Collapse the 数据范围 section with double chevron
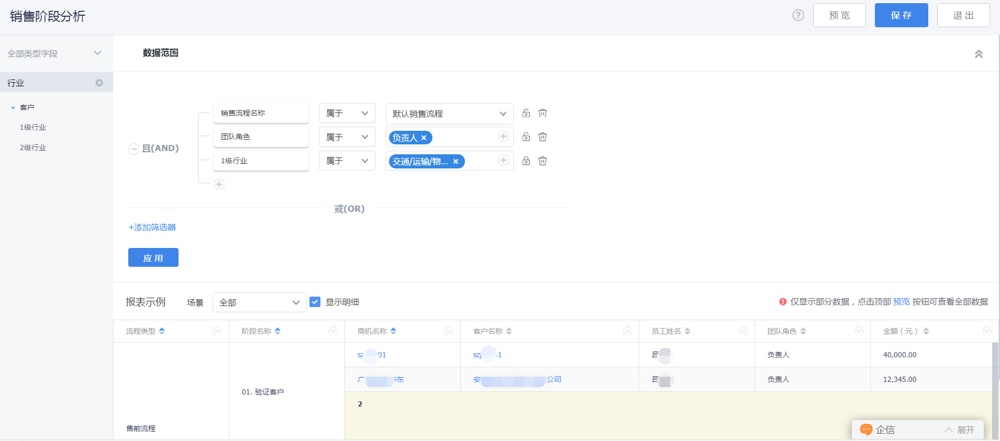This screenshot has width=1000, height=441. 979,54
